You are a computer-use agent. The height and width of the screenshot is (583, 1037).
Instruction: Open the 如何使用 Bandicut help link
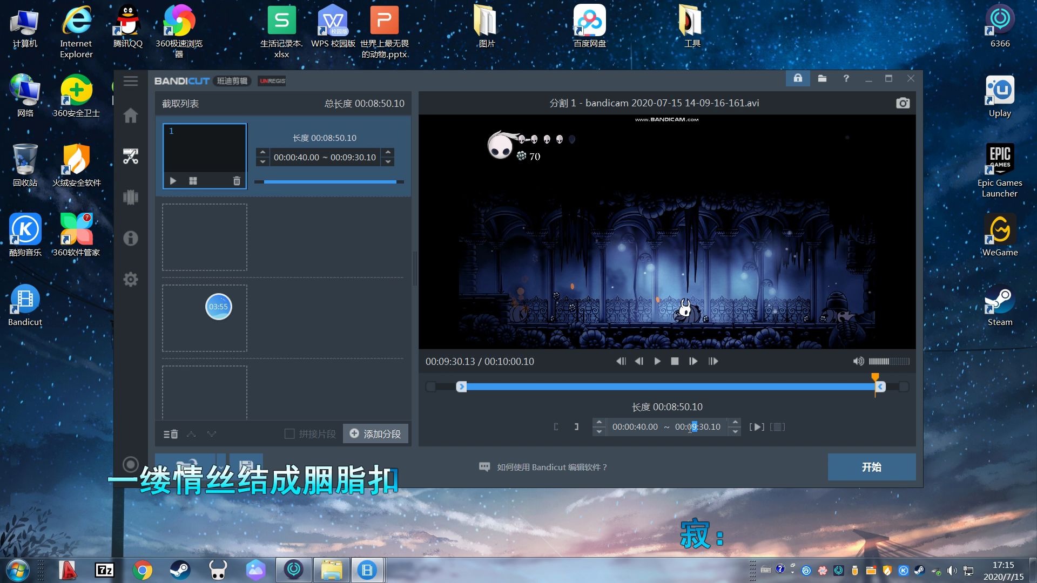(551, 467)
